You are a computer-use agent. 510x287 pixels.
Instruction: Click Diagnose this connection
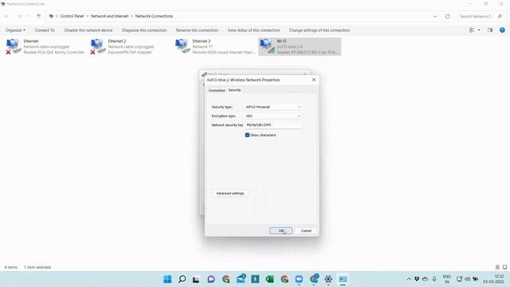click(144, 30)
